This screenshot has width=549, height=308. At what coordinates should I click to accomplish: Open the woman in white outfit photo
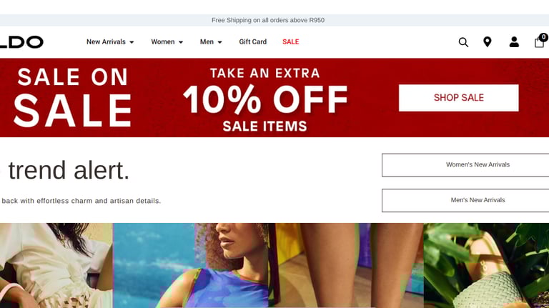(x=56, y=265)
